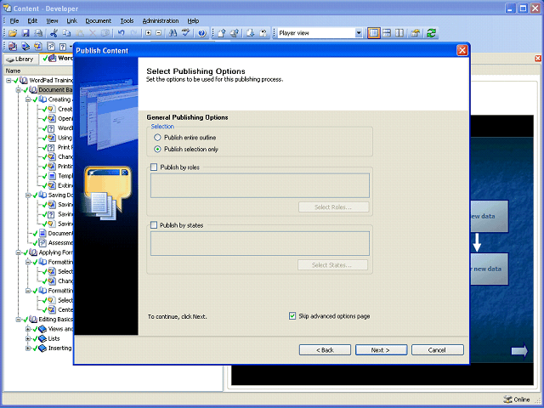Click the Publish by states list box
This screenshot has height=408, width=544.
click(x=260, y=244)
